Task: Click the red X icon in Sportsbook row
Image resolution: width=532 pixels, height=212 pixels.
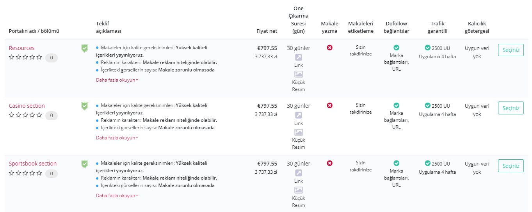Action: tap(330, 163)
